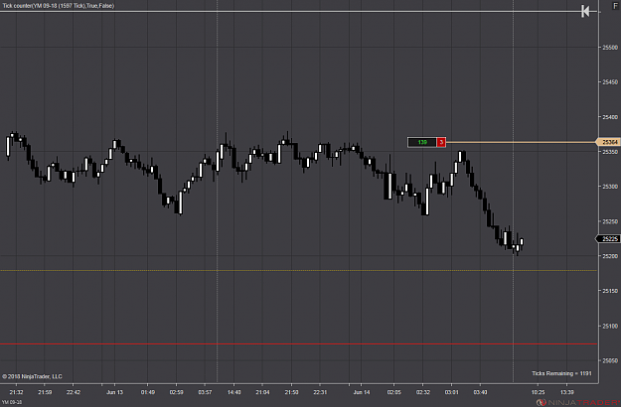Click the 21:04 time axis label

click(262, 392)
